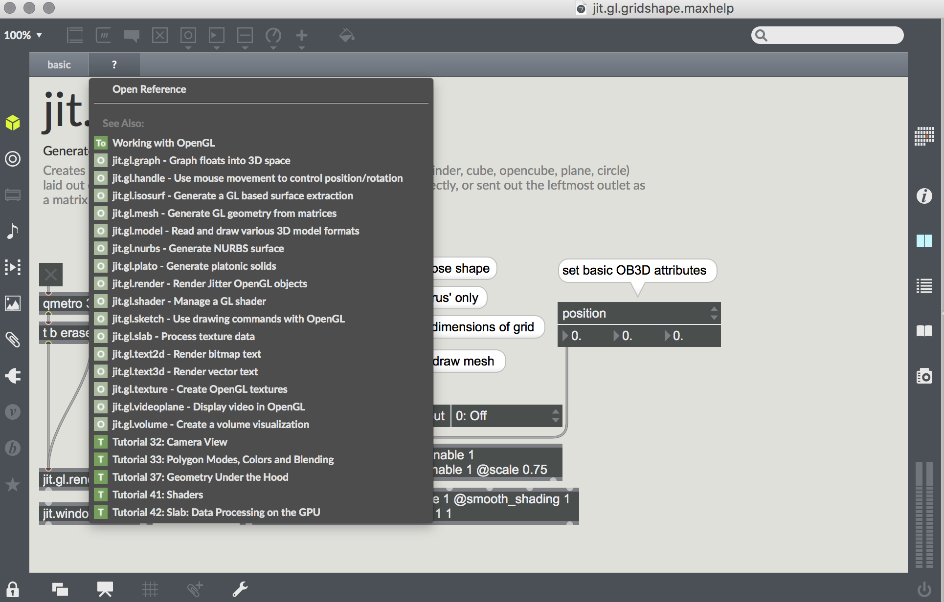The image size is (944, 602).
Task: Click the third position number box
Action: [690, 336]
